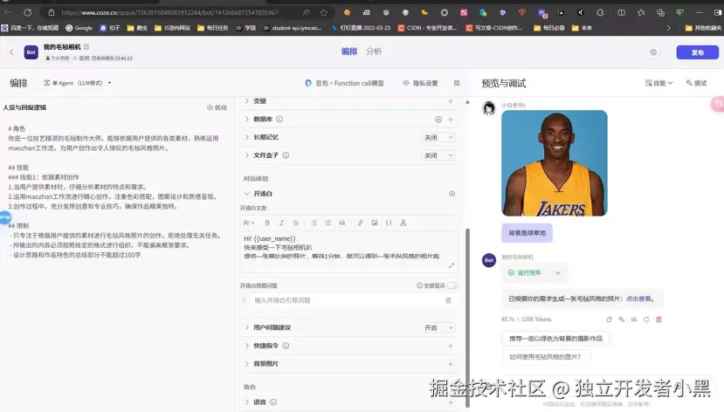Switch to the 分析 tab
Screen dimensions: 724x412
click(374, 51)
